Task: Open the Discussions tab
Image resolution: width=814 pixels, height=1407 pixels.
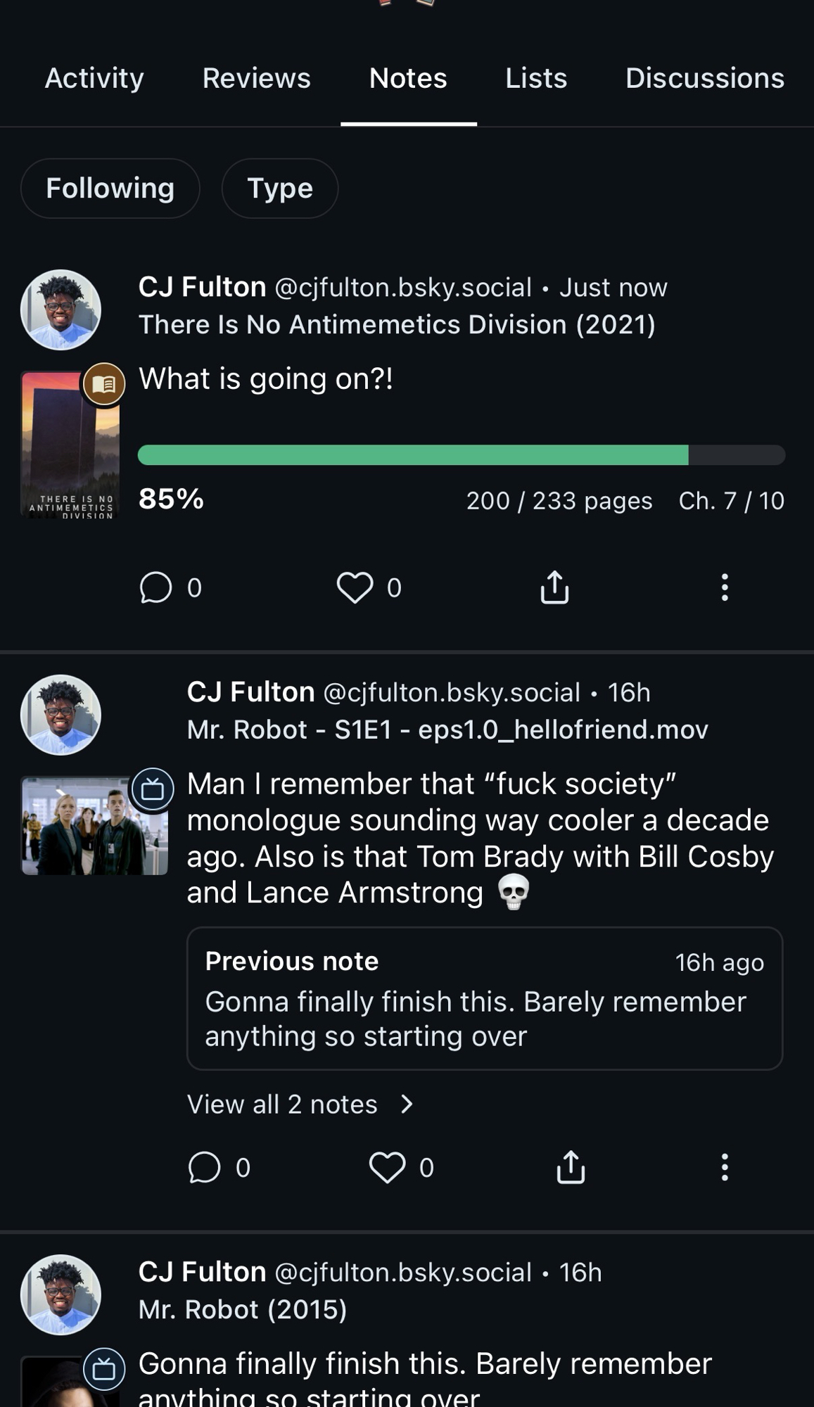Action: pyautogui.click(x=705, y=78)
